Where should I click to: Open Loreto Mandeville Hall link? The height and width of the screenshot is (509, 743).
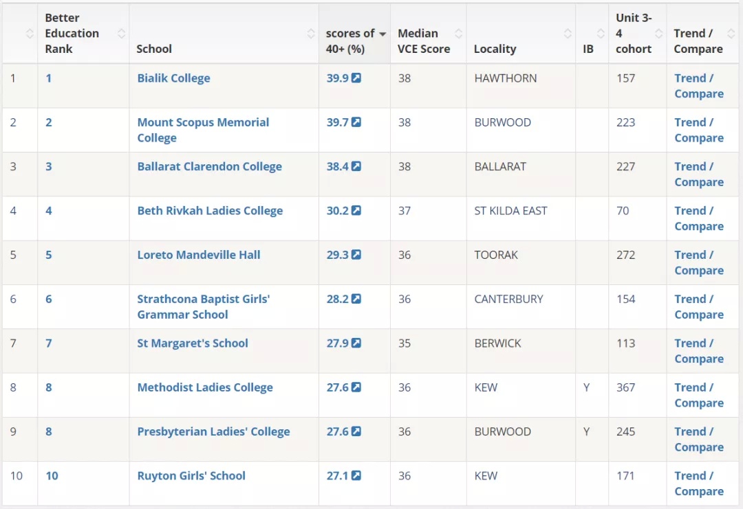(199, 254)
